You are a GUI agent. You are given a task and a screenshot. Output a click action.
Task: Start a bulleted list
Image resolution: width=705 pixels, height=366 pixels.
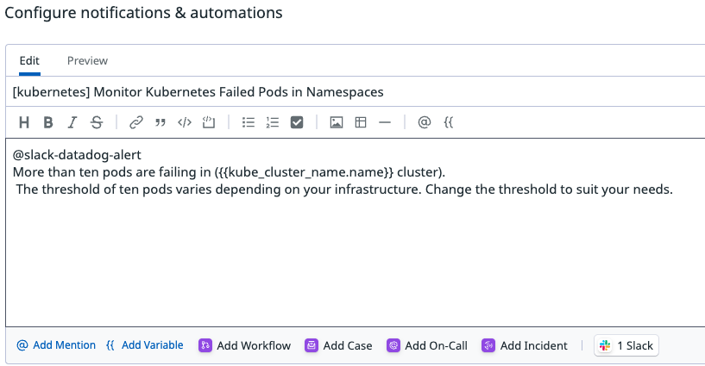[249, 122]
